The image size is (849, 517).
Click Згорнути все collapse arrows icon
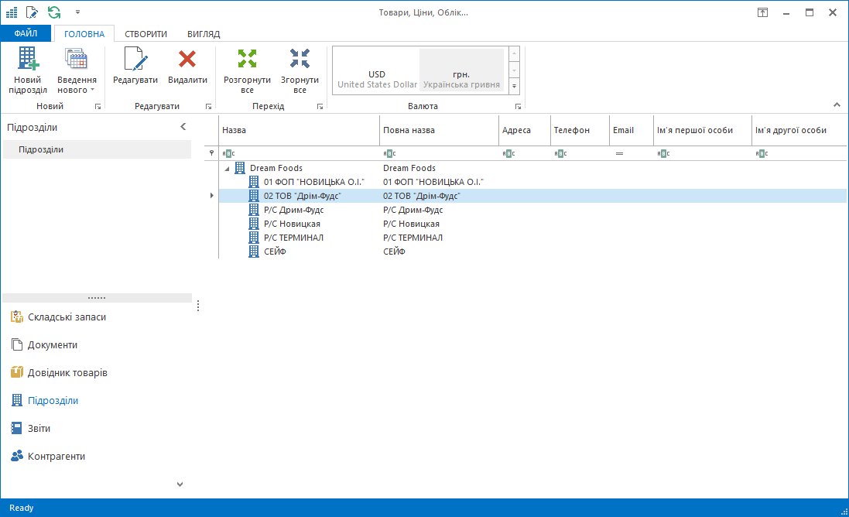coord(300,59)
